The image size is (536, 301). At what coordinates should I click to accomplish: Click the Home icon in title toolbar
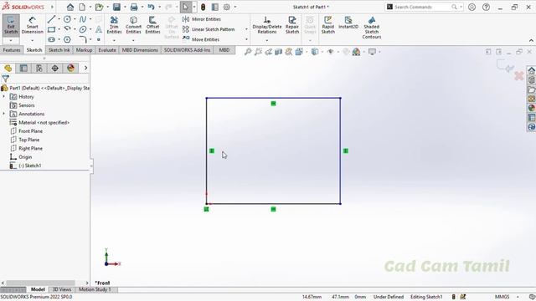(70, 7)
